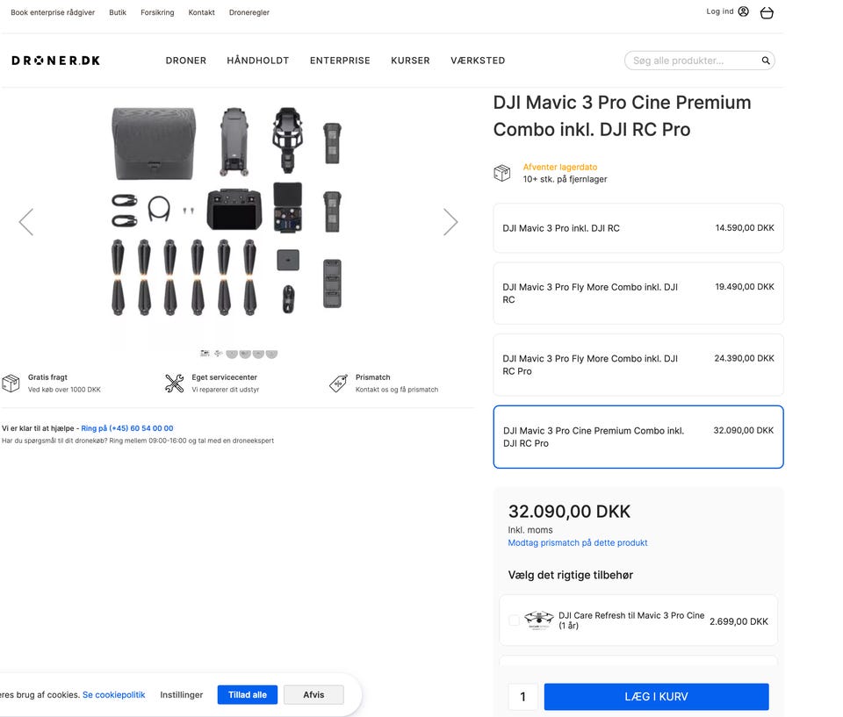The width and height of the screenshot is (843, 717).
Task: Click the Prismatch price tag icon
Action: [x=338, y=384]
